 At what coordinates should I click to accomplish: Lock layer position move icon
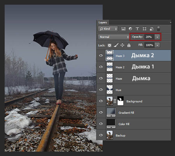click(x=122, y=45)
